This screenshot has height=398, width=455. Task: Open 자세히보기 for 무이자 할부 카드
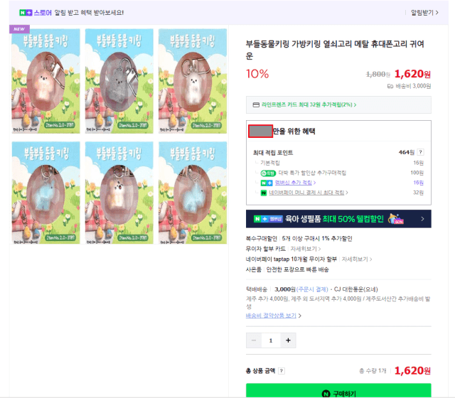[306, 249]
